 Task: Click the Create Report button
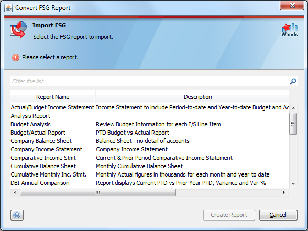pos(229,215)
